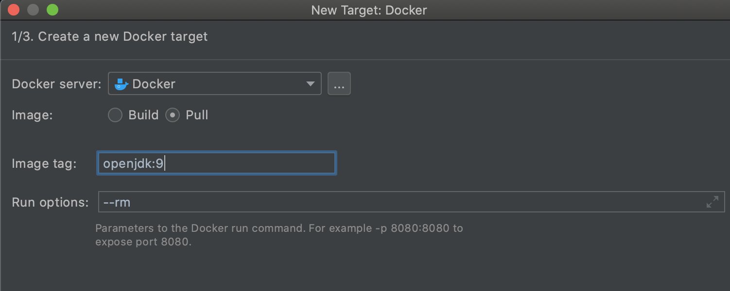Viewport: 730px width, 291px height.
Task: Click the "New Target: Docker" window title
Action: (x=369, y=10)
